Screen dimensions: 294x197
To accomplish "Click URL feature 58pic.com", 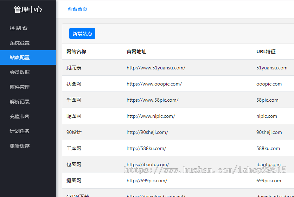I will coord(267,100).
